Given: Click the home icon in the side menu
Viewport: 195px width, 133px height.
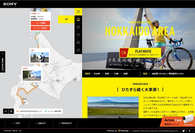Looking at the screenshot, I should tap(78, 19).
